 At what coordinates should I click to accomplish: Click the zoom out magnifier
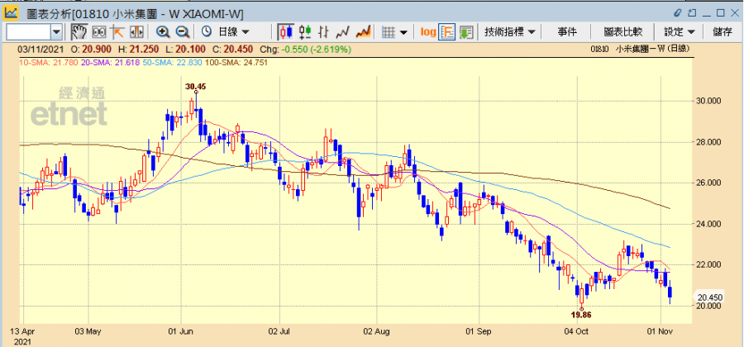click(182, 31)
